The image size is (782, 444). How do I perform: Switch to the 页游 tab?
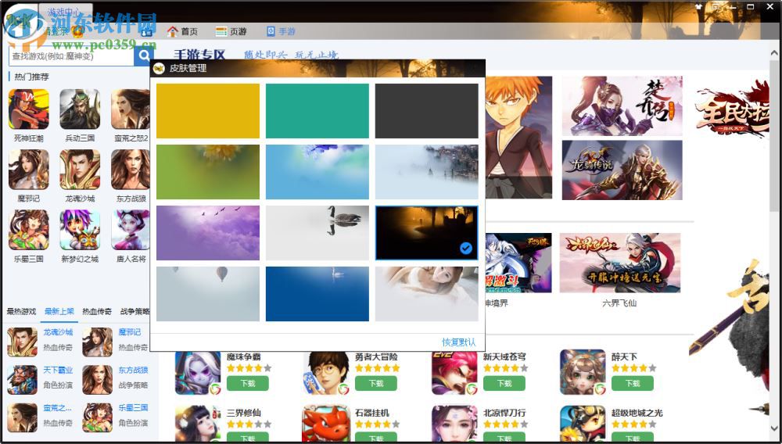tap(231, 31)
